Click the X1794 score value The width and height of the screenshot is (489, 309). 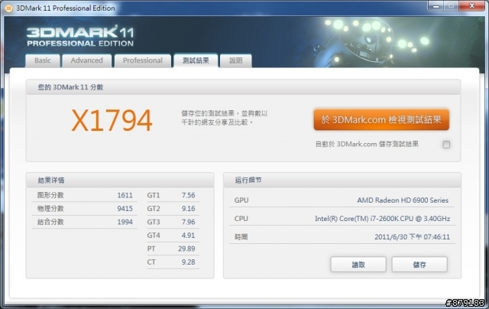click(112, 120)
